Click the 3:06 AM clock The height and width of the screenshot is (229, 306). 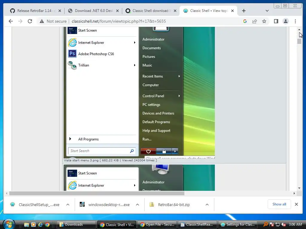[x=295, y=225]
